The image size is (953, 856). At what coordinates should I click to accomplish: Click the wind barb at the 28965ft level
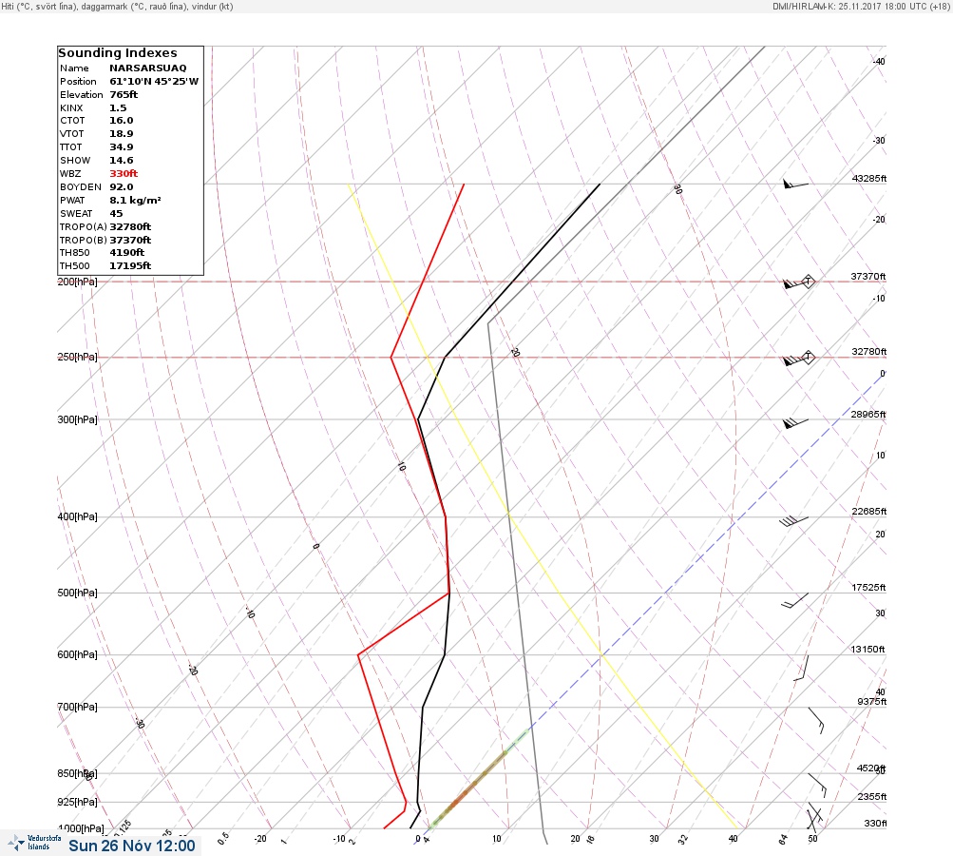tap(795, 423)
